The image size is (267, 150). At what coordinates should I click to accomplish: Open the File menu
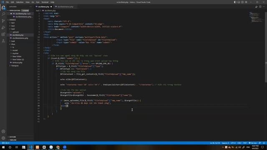tap(8, 2)
